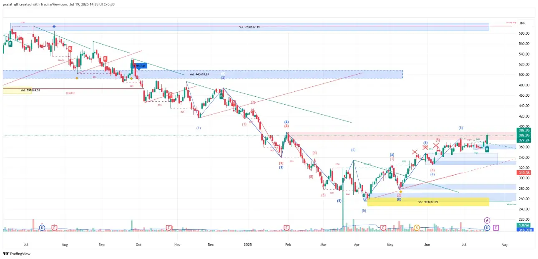Click the red E marker between April and May
Screen dimensions: 538x259
point(383,227)
